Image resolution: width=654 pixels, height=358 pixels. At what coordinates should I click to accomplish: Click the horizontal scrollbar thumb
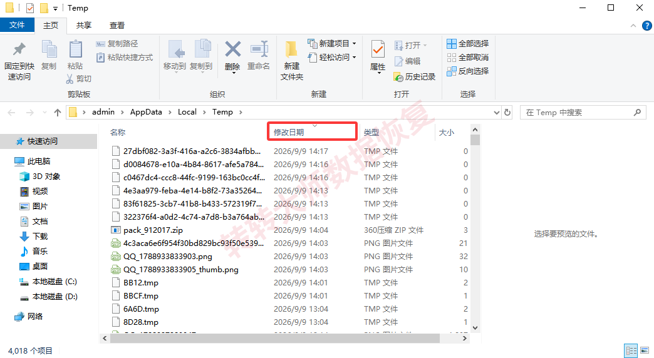tap(275, 339)
